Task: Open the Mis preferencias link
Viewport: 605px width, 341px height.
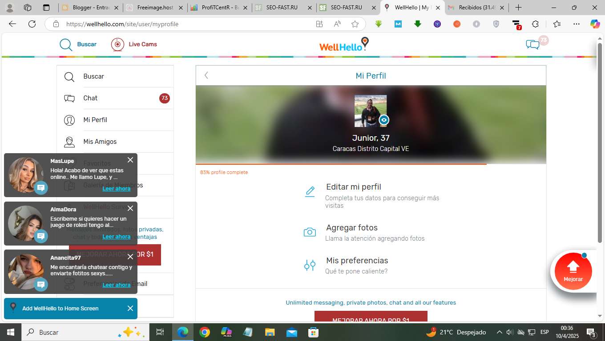Action: (x=357, y=261)
